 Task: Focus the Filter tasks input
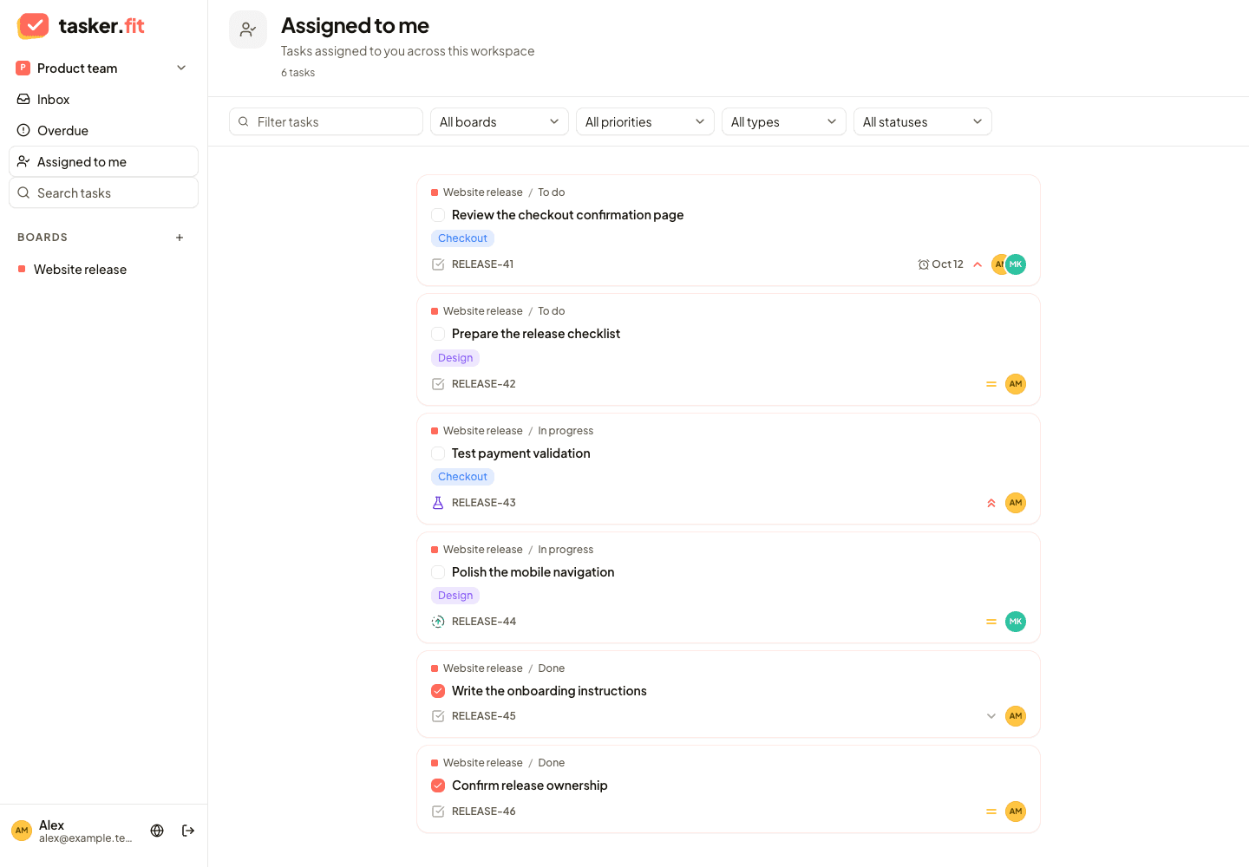(x=326, y=122)
